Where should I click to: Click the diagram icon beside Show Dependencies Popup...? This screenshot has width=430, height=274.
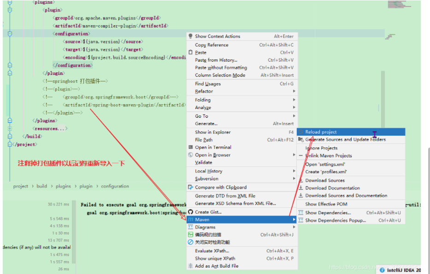(301, 220)
